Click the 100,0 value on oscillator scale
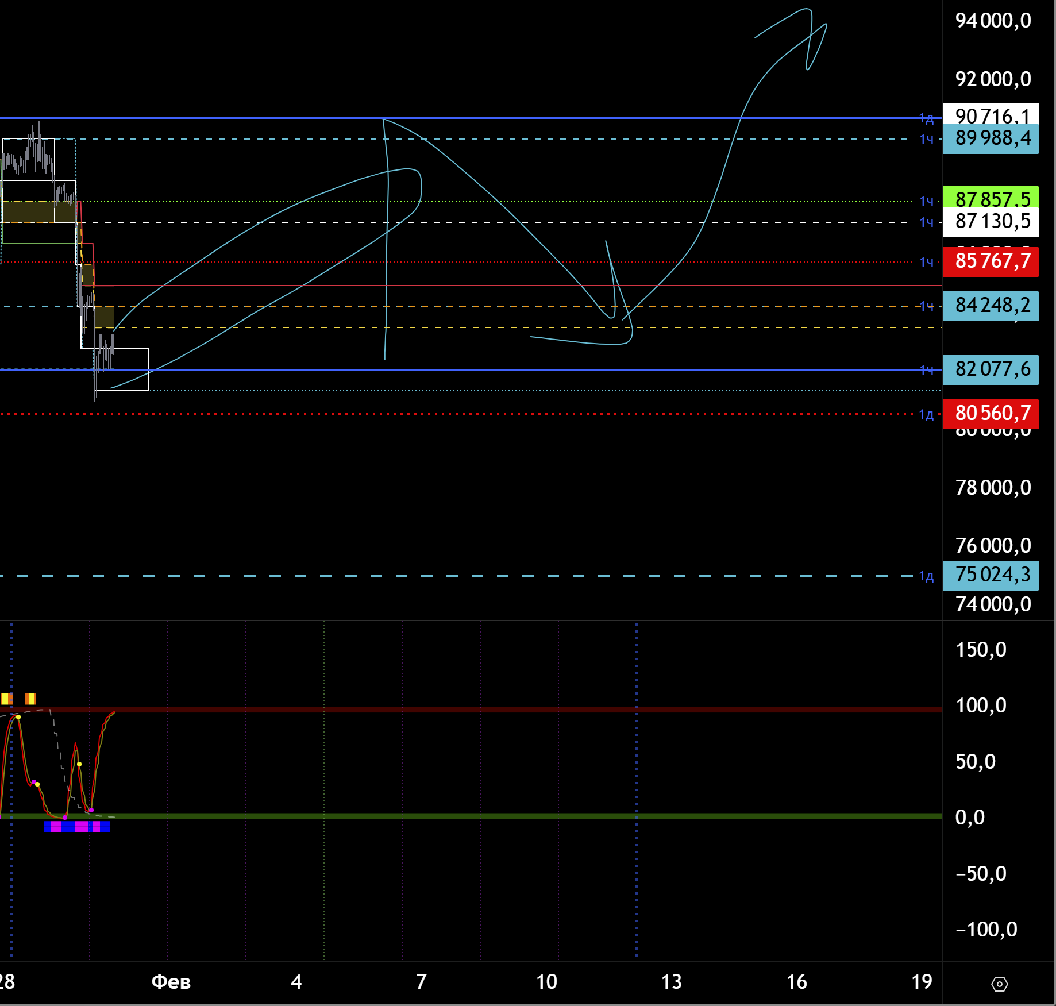The width and height of the screenshot is (1056, 1006). (x=981, y=706)
